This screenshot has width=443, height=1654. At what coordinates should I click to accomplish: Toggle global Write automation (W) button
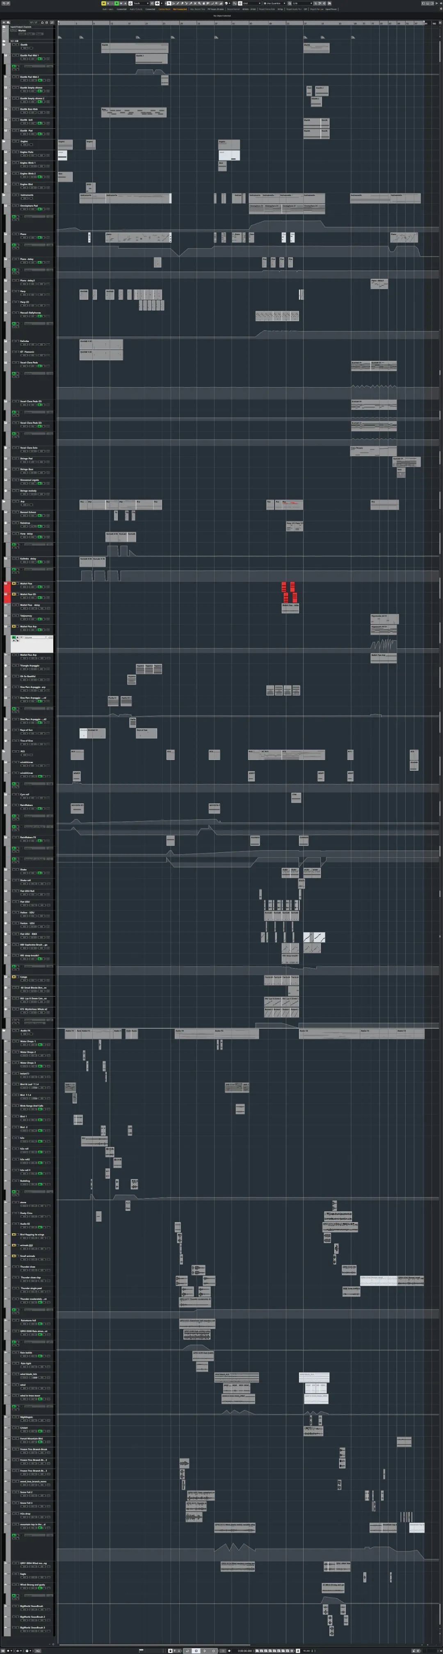tap(121, 3)
